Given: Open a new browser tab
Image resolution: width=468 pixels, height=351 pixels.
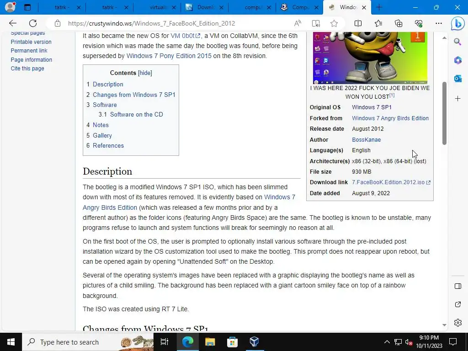Looking at the screenshot, I should click(379, 7).
